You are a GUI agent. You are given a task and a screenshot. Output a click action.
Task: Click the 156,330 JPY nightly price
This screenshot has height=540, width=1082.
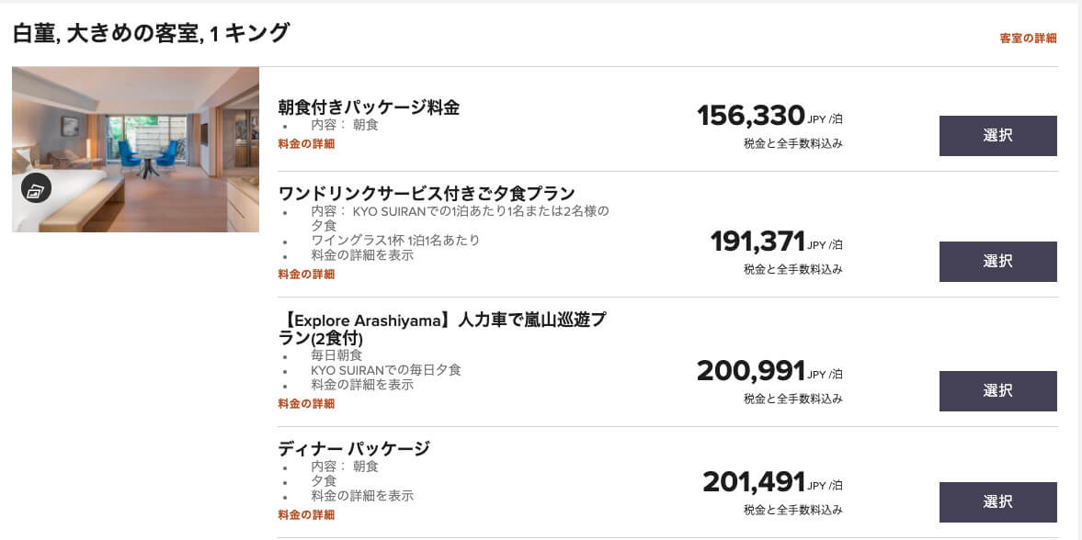749,116
